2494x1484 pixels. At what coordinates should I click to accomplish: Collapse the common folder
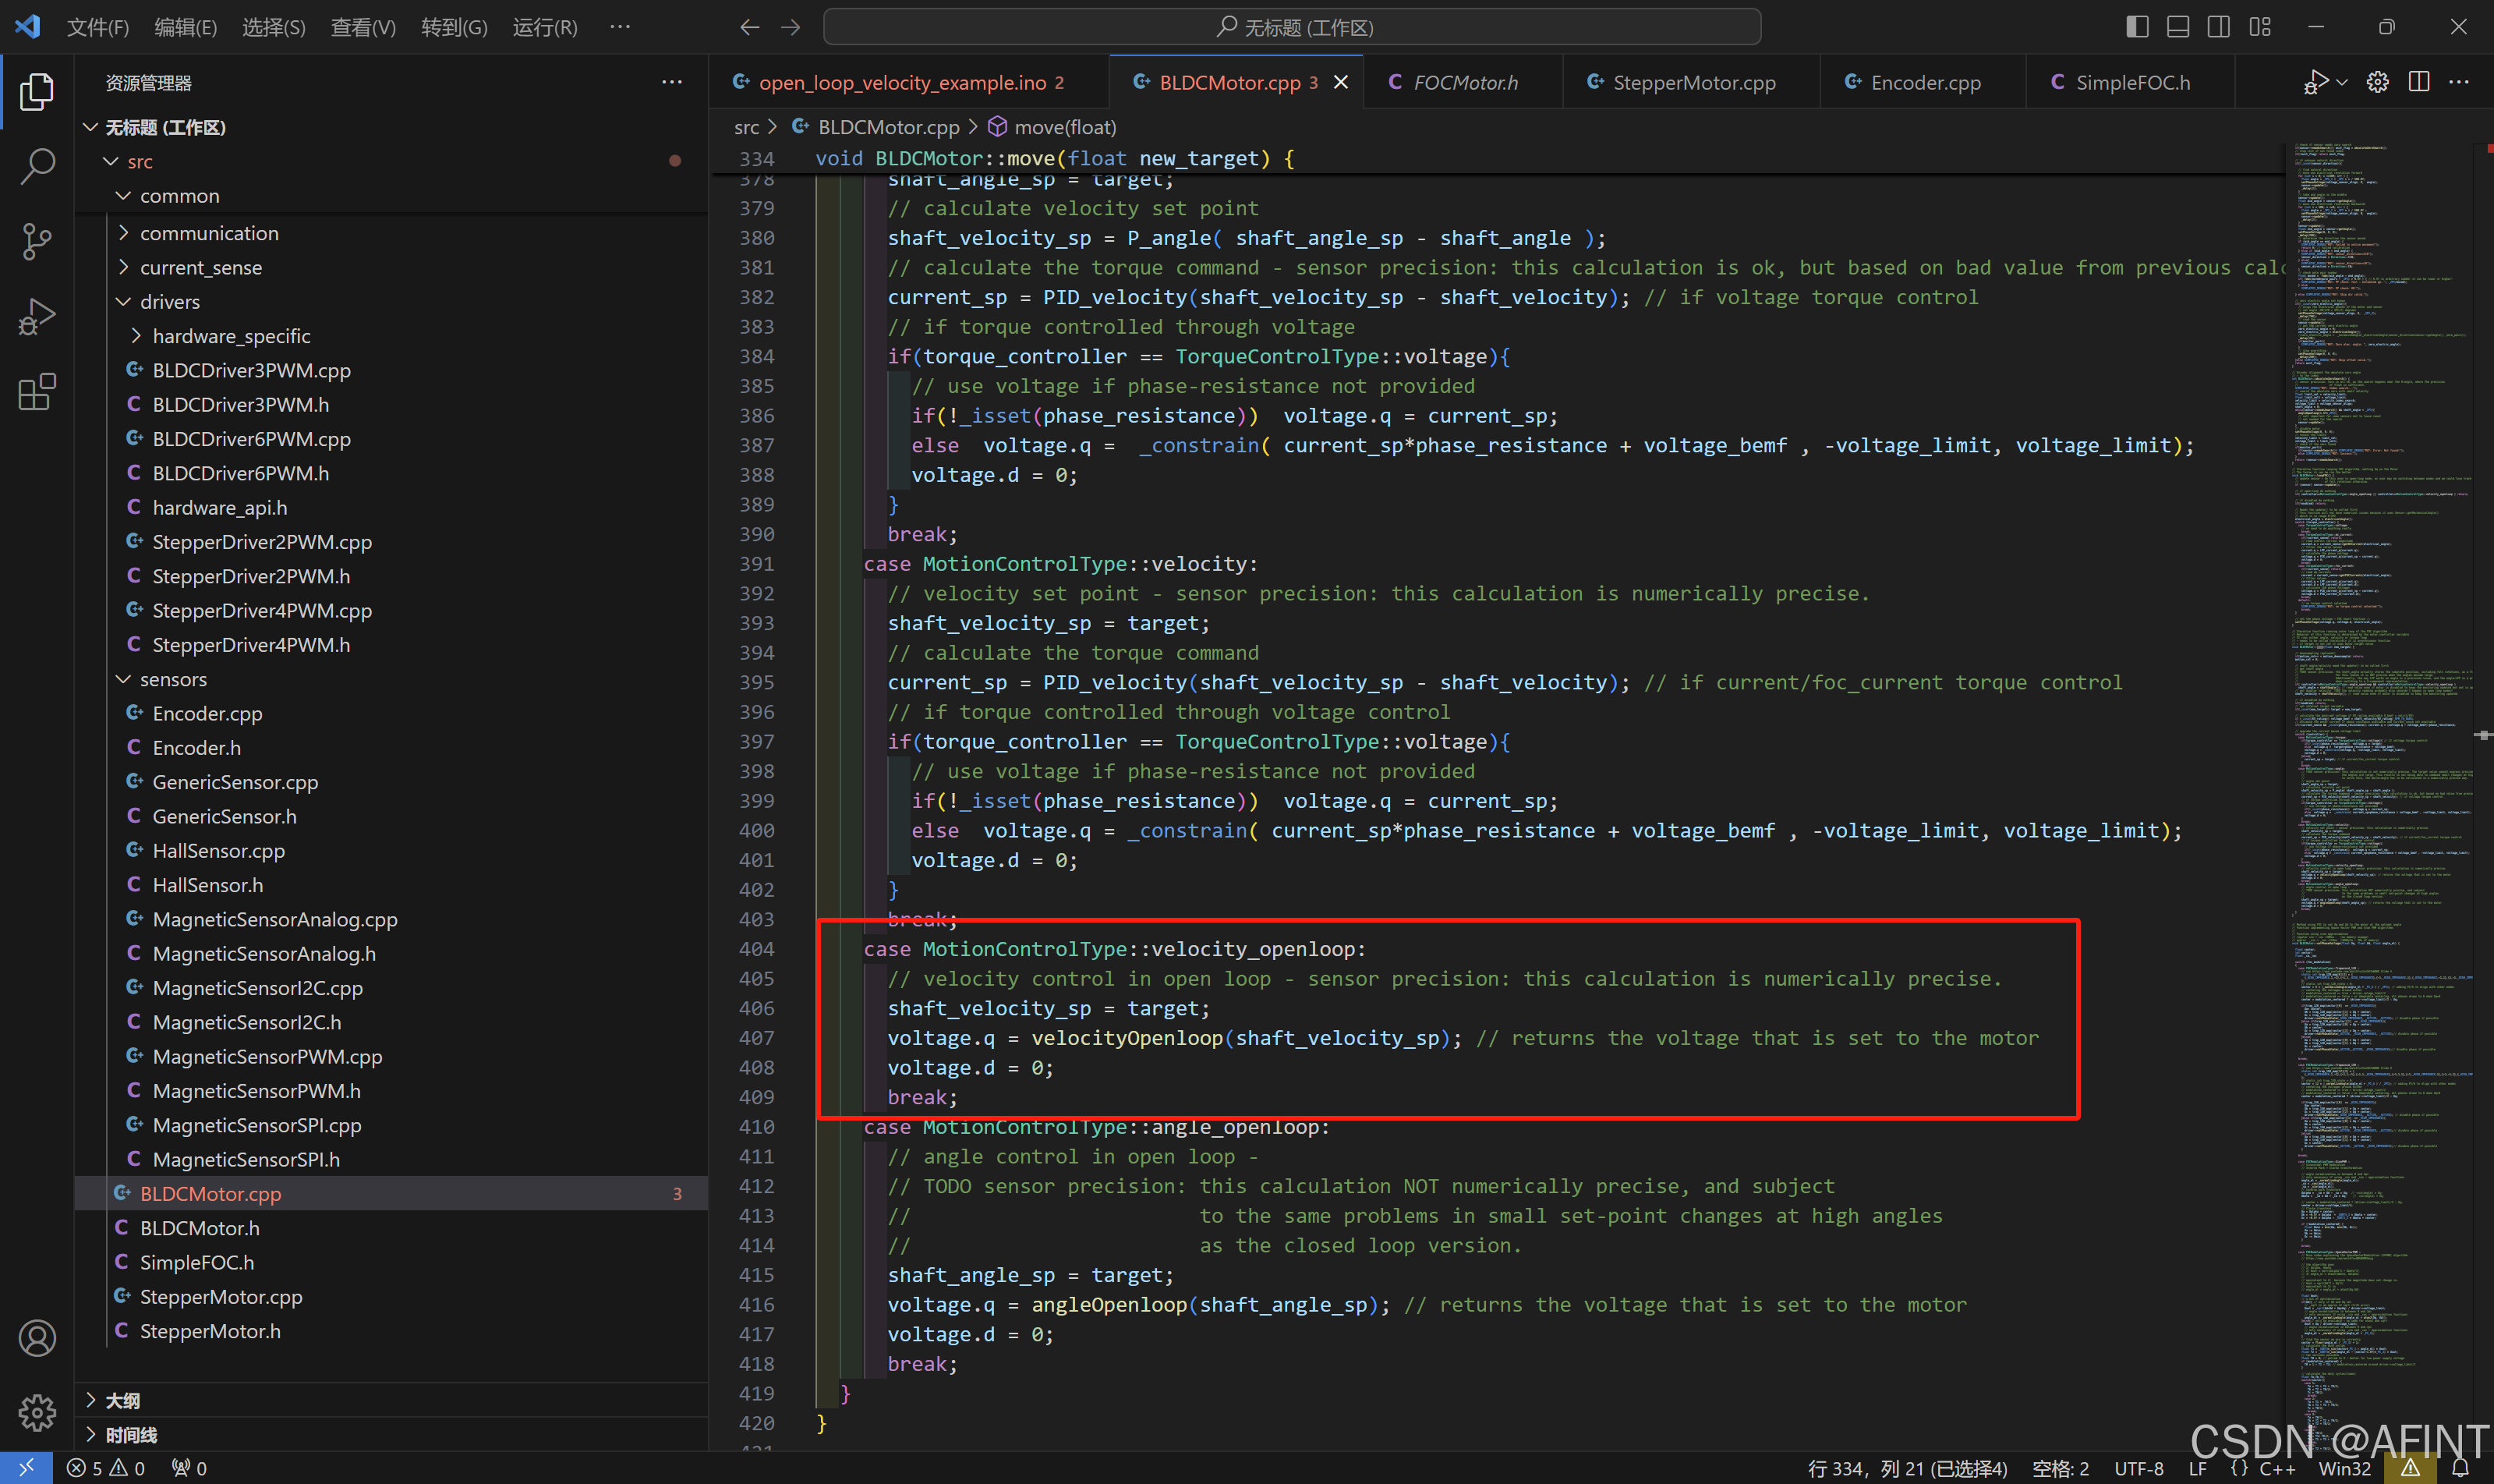click(x=392, y=196)
